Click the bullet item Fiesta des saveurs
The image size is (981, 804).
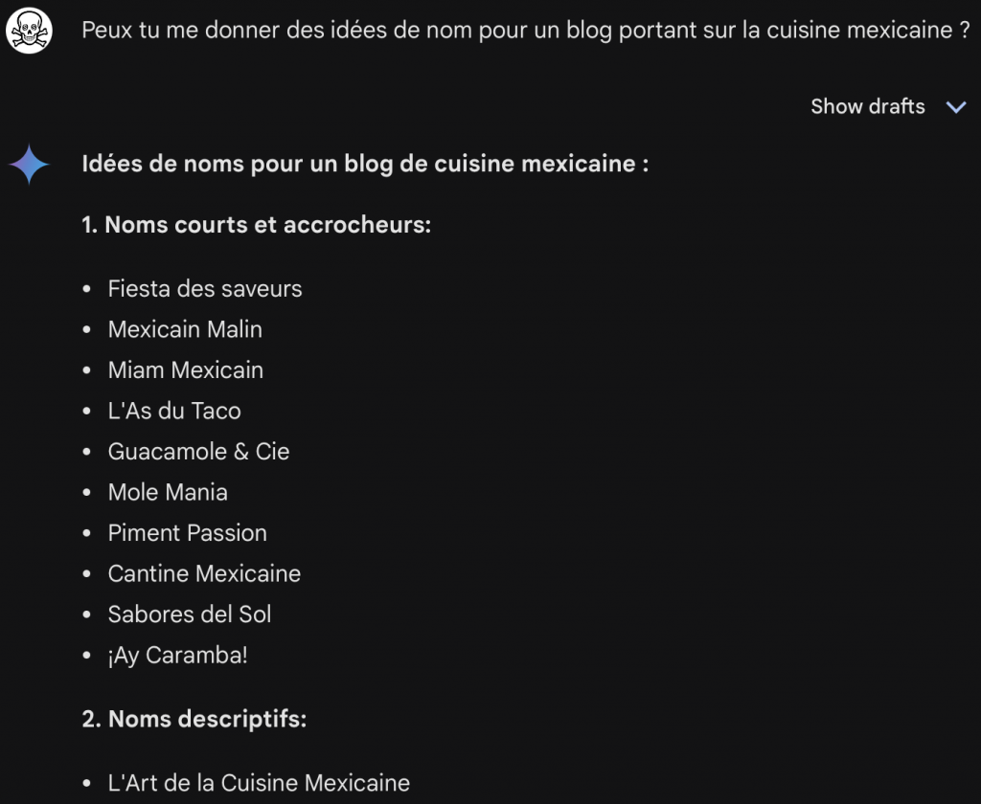205,288
